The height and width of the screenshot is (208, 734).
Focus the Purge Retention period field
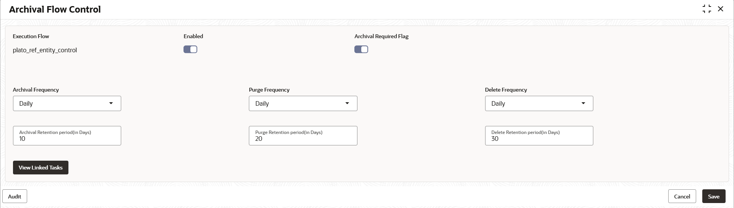pyautogui.click(x=303, y=135)
